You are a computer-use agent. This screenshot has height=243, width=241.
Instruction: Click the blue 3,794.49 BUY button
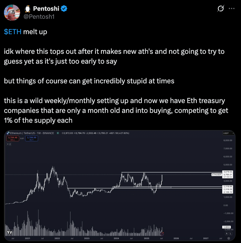(x=32, y=138)
